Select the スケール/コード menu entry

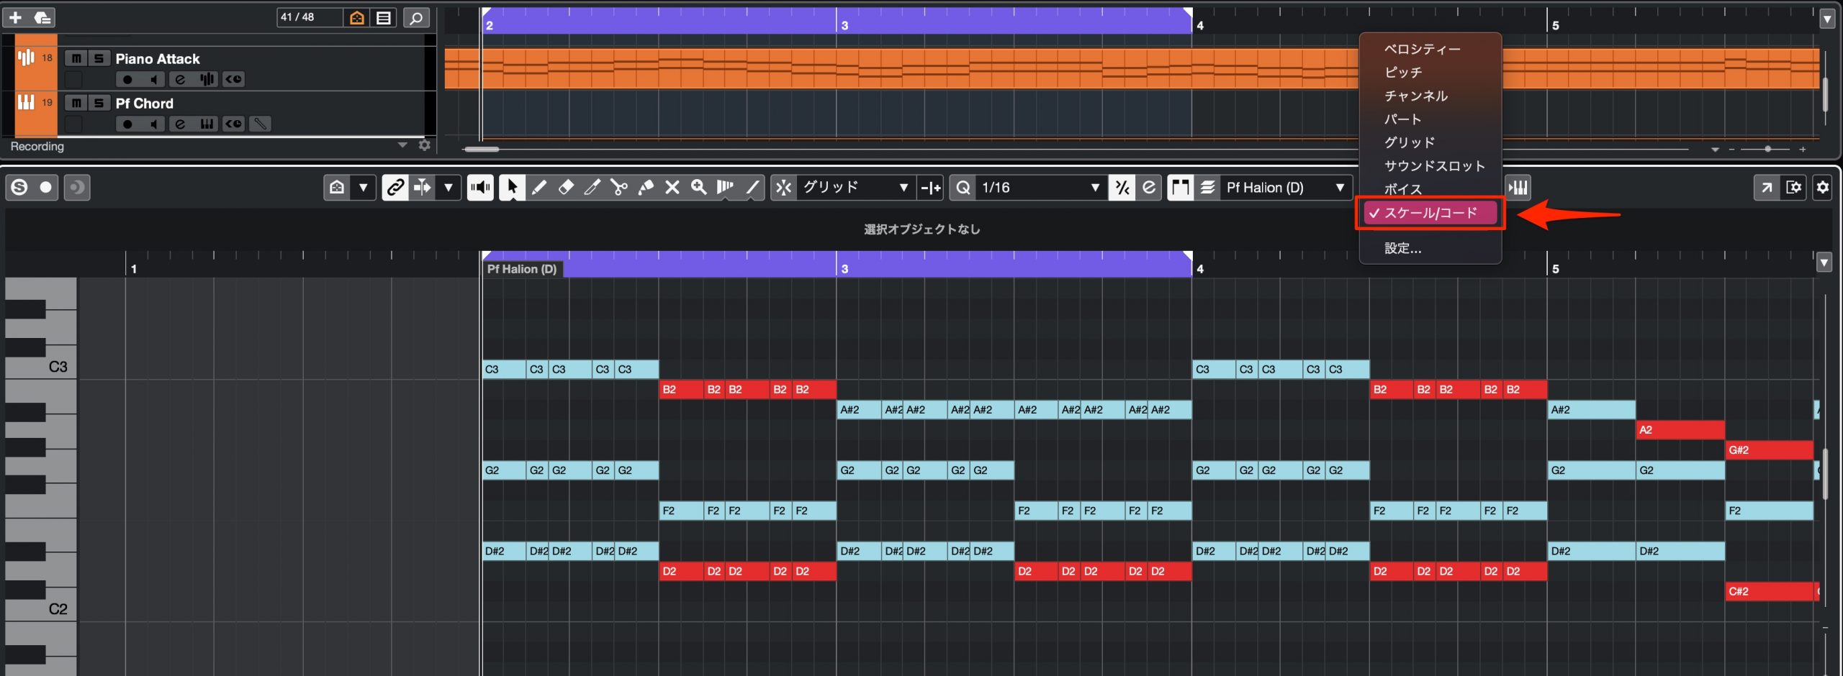1430,213
